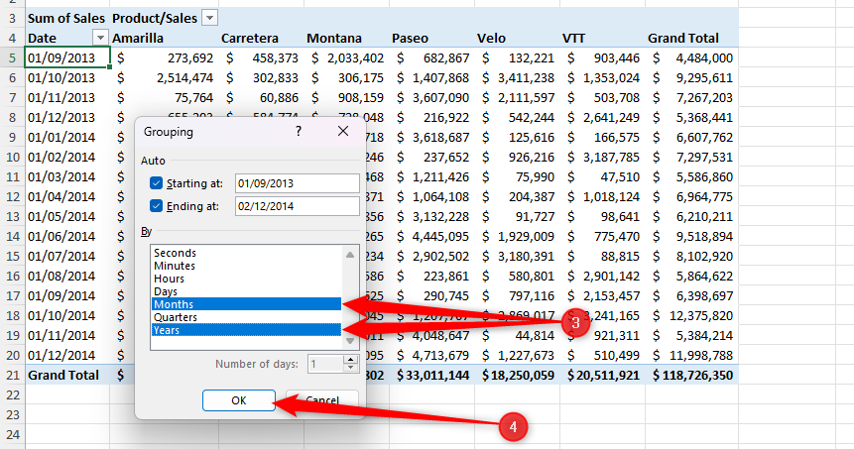Viewport: 854px width, 449px height.
Task: Select row header 21
Action: coord(12,375)
